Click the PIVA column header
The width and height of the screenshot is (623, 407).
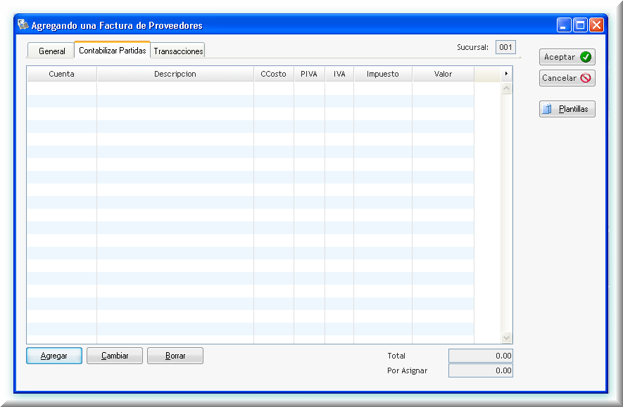(x=309, y=74)
